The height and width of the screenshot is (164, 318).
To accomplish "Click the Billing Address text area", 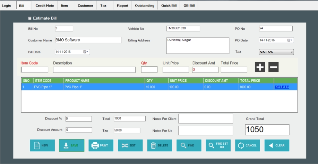I will (x=198, y=46).
